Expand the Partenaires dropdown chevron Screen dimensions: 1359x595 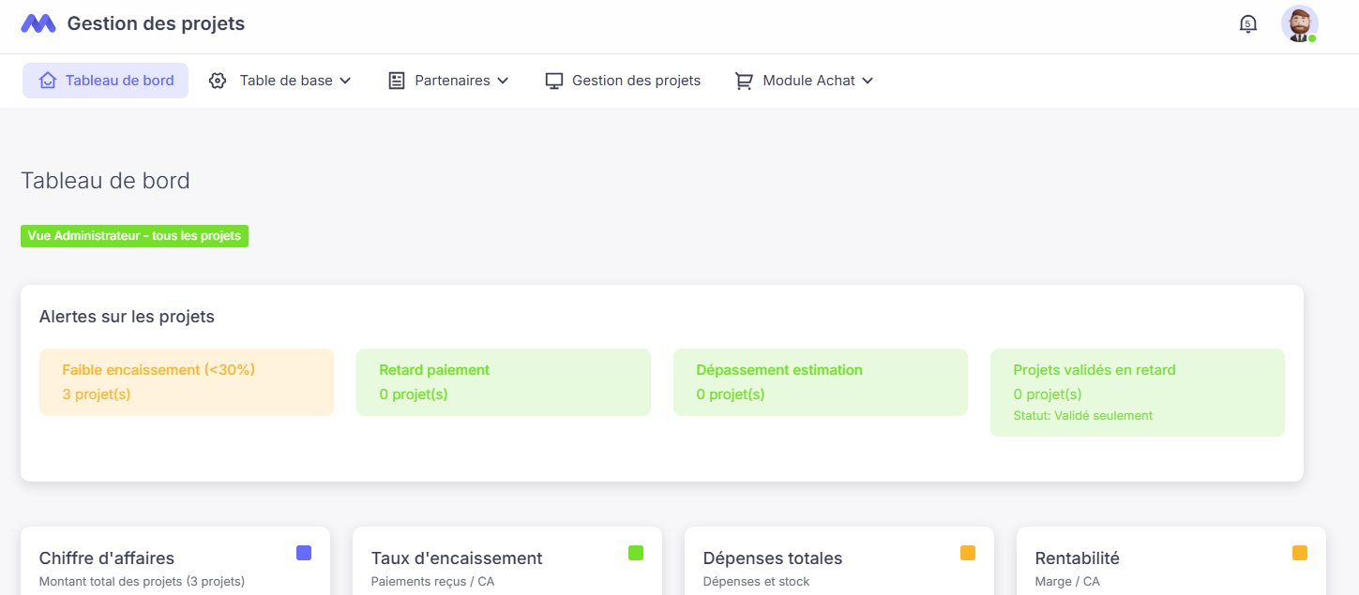(503, 81)
